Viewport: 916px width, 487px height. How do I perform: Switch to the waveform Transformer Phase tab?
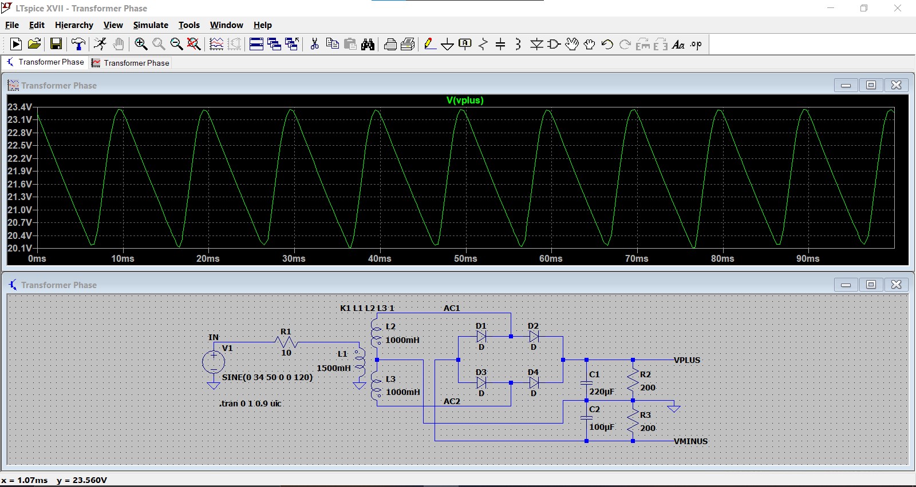pos(131,63)
